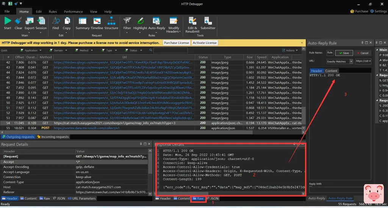This screenshot has height=208, width=388.
Task: Click the Summary view icon
Action: coord(83,21)
